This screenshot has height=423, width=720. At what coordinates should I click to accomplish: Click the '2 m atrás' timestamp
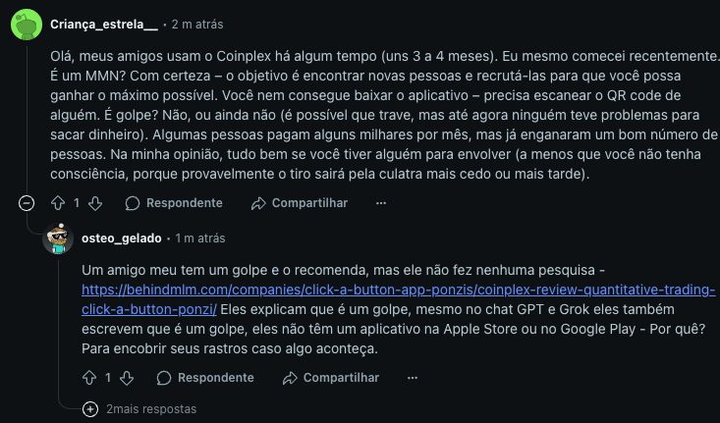[199, 22]
